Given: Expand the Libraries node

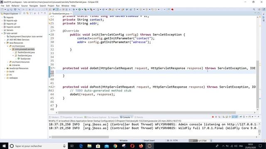Looking at the screenshot, I should tap(7, 65).
